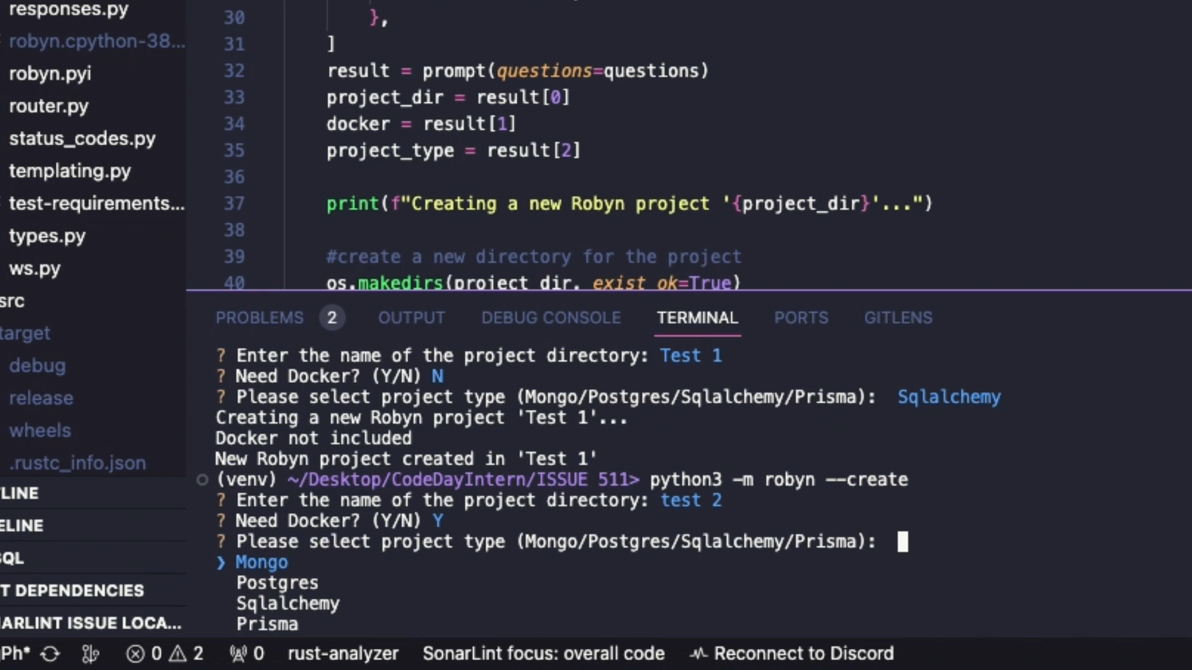The width and height of the screenshot is (1192, 670).
Task: Click the forwarded ports antenna icon
Action: (x=238, y=654)
